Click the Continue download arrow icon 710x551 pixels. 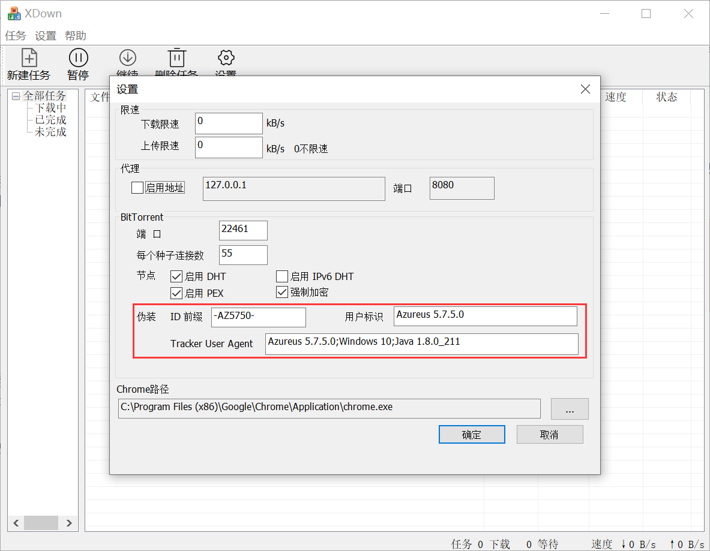pos(127,58)
